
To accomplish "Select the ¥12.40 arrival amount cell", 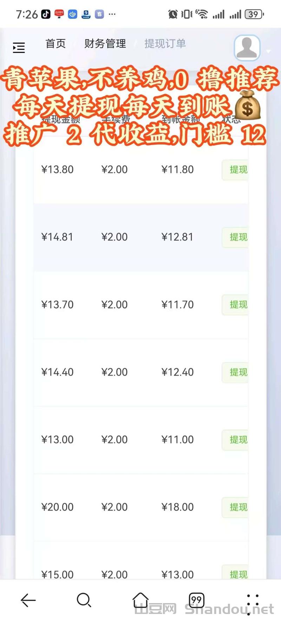I will [177, 372].
